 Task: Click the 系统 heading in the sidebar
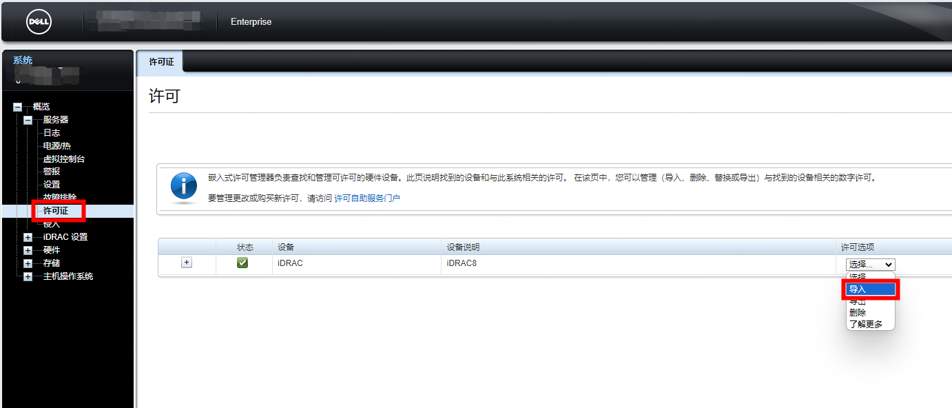23,61
